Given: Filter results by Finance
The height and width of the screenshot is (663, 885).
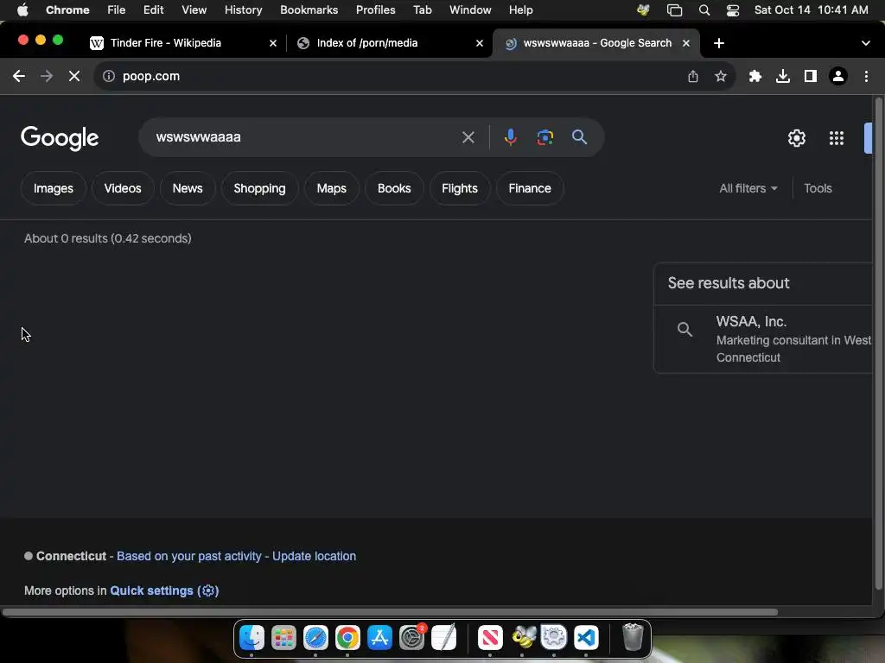Looking at the screenshot, I should (530, 188).
